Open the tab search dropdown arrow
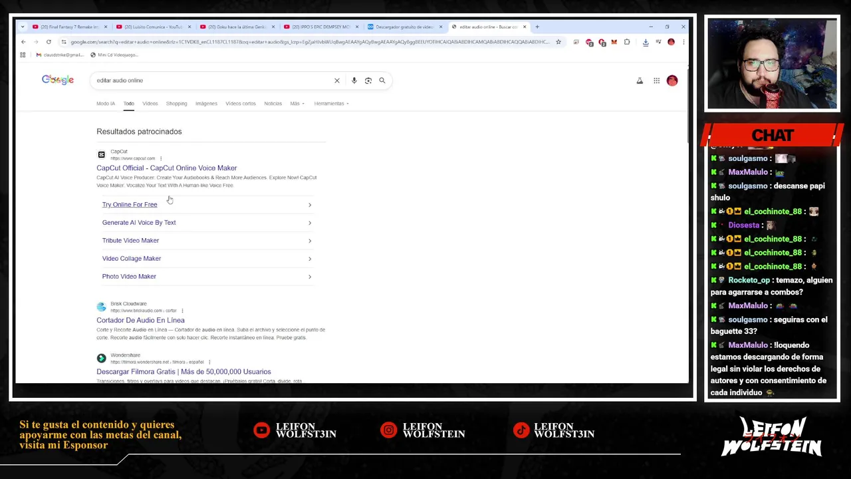The width and height of the screenshot is (851, 479). tap(23, 27)
